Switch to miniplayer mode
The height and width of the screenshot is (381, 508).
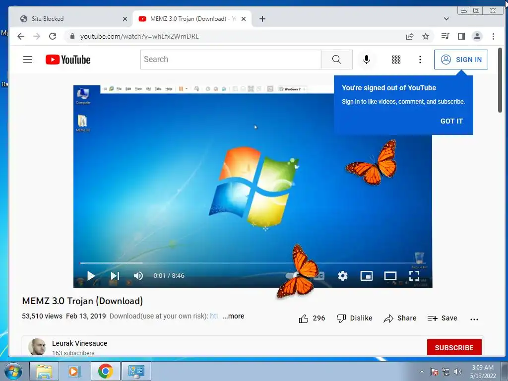pos(367,276)
